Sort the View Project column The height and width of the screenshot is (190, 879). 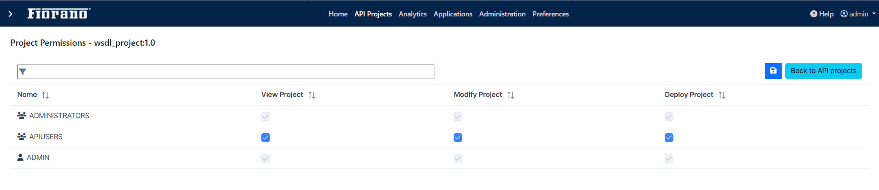312,95
